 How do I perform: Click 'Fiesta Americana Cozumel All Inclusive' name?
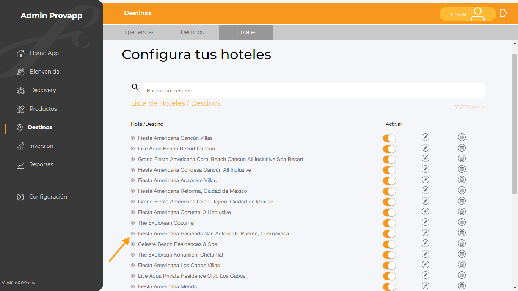click(x=184, y=212)
